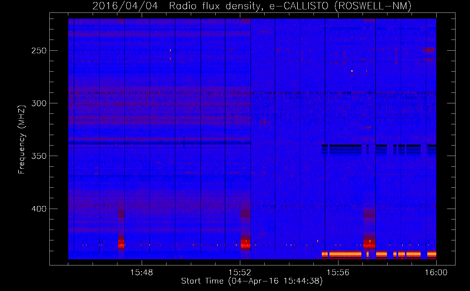The width and height of the screenshot is (470, 291).
Task: Click the '400' frequency axis label
Action: (x=39, y=209)
